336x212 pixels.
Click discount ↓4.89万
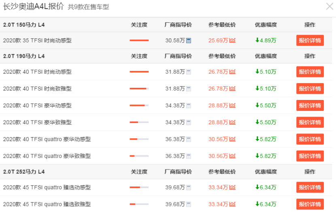coord(266,40)
